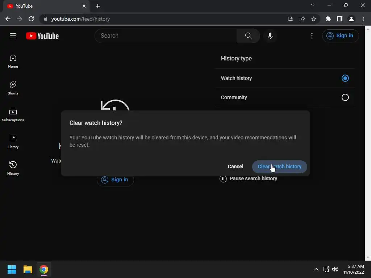Click Sign in below history message

115,180
